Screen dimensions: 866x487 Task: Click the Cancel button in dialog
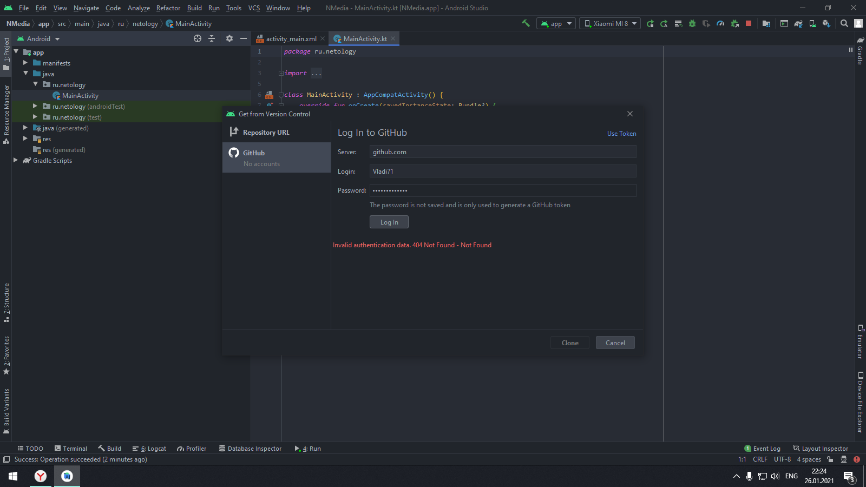[x=615, y=343]
